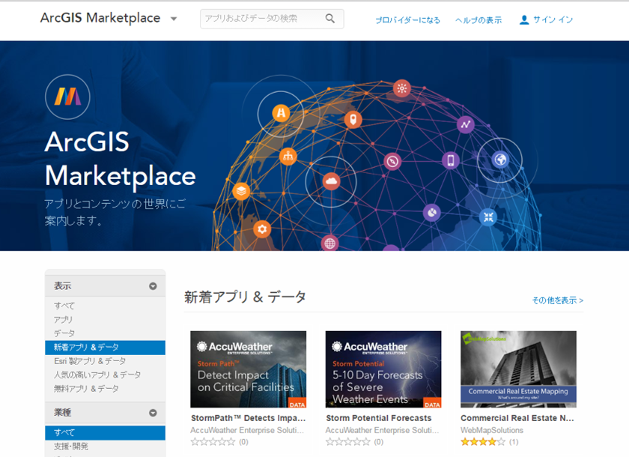This screenshot has height=457, width=629.
Task: Open the Commercial Real Estate Mapping thumbnail
Action: coord(518,369)
